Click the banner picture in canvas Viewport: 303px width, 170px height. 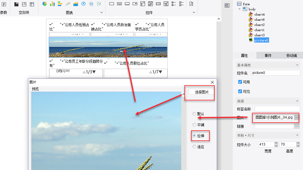pyautogui.click(x=108, y=47)
